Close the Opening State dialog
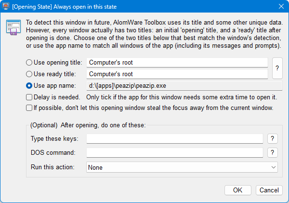 point(280,6)
